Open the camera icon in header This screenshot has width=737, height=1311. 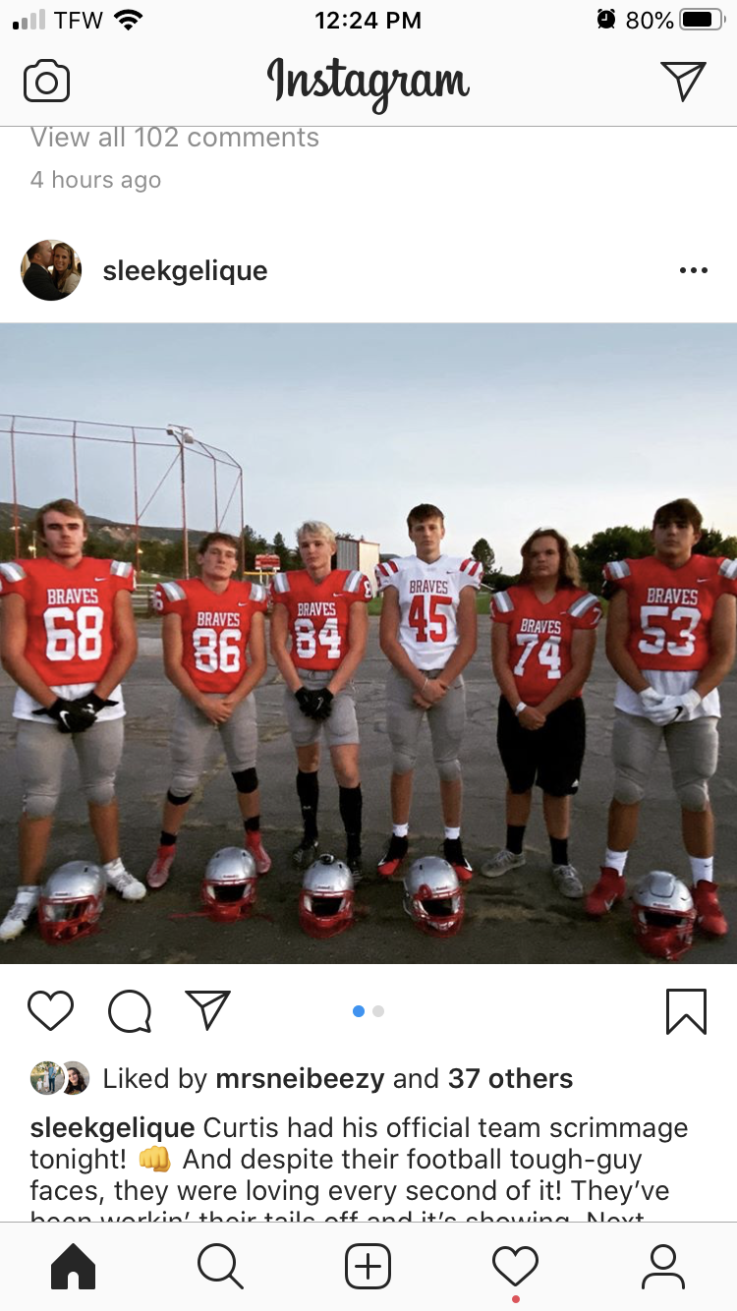(46, 82)
